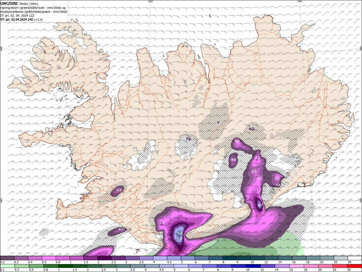
Task: Select the 'rigning/skúrir' legend description line
Action: click(33, 7)
